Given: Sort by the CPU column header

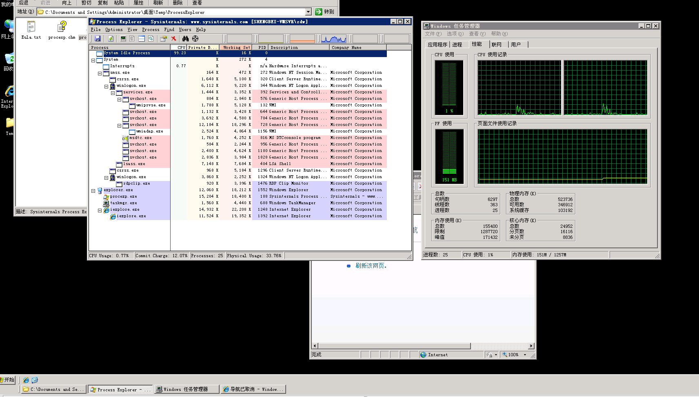Looking at the screenshot, I should 179,48.
